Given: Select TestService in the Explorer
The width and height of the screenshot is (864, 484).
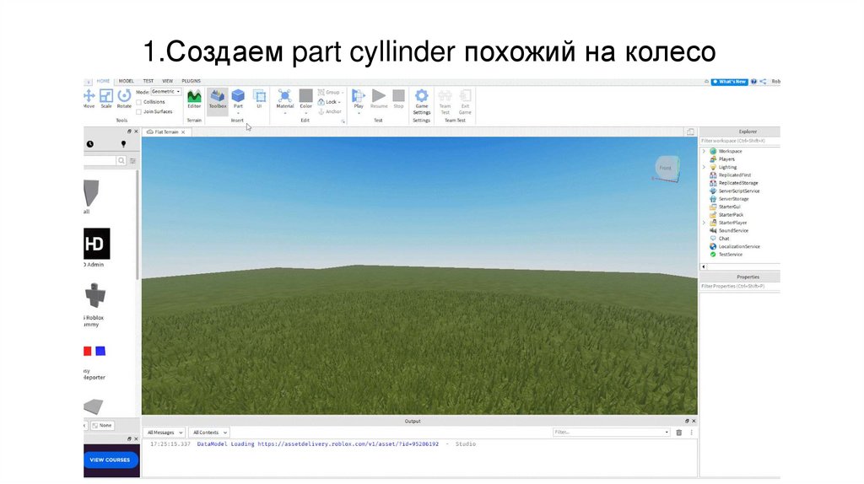Looking at the screenshot, I should [730, 255].
